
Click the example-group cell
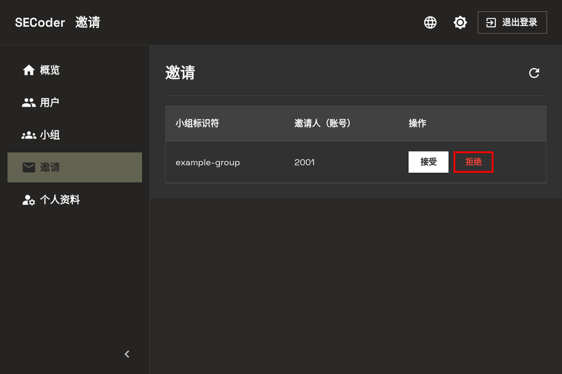pos(207,163)
